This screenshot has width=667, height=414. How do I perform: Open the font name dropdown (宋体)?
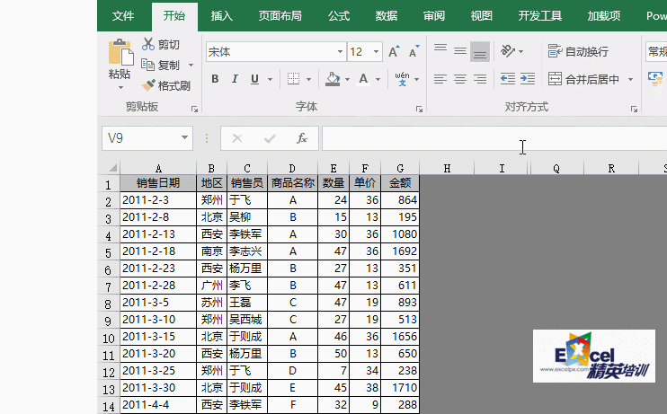pos(340,52)
